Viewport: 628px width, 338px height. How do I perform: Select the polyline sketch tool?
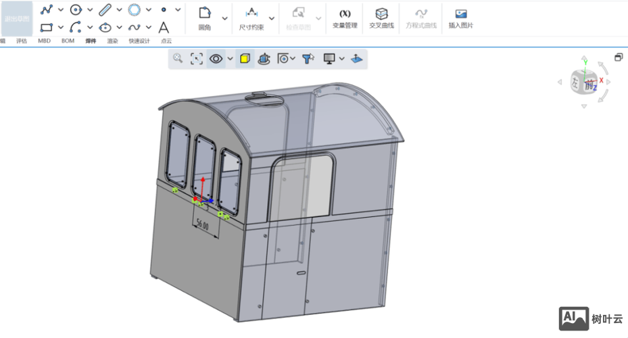click(x=46, y=9)
